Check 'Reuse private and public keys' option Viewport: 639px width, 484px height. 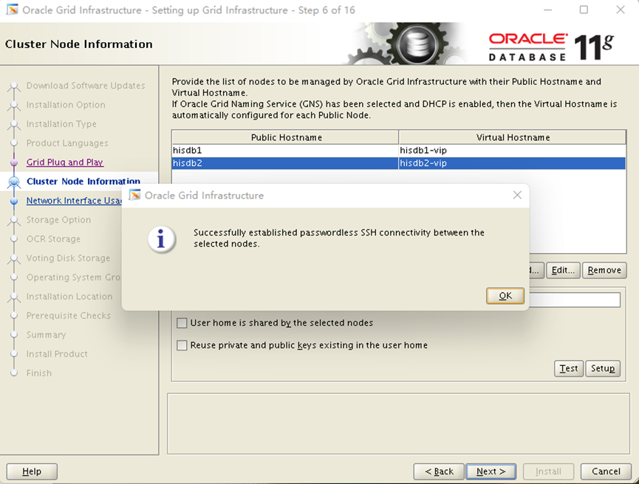pyautogui.click(x=182, y=345)
